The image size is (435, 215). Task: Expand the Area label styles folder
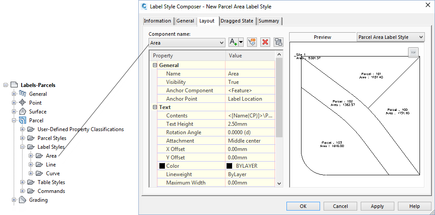click(31, 156)
